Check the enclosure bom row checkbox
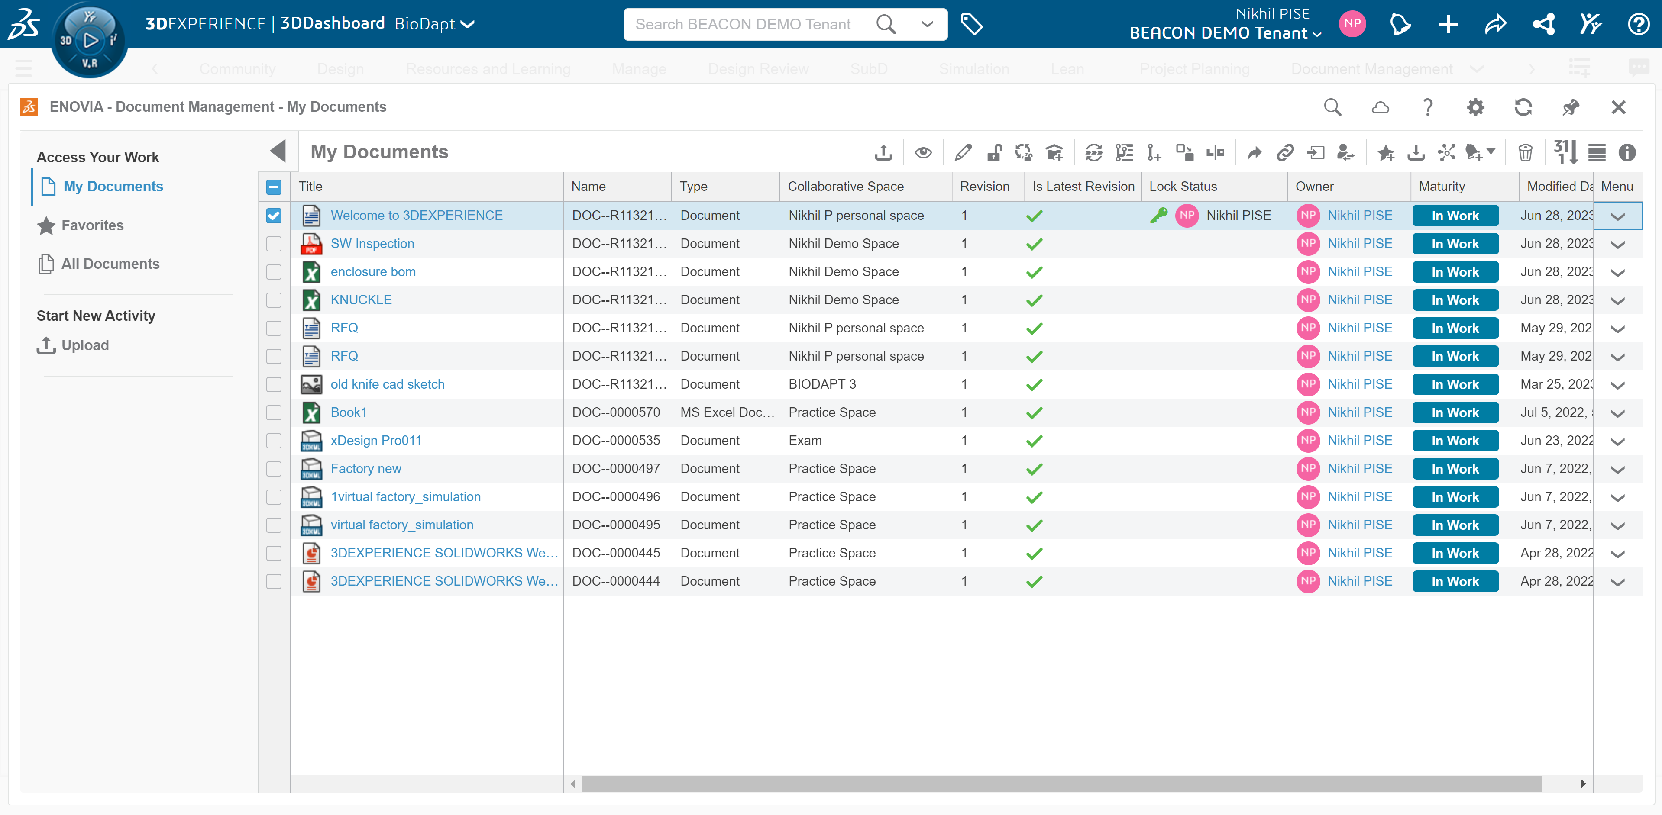The width and height of the screenshot is (1662, 815). point(274,272)
